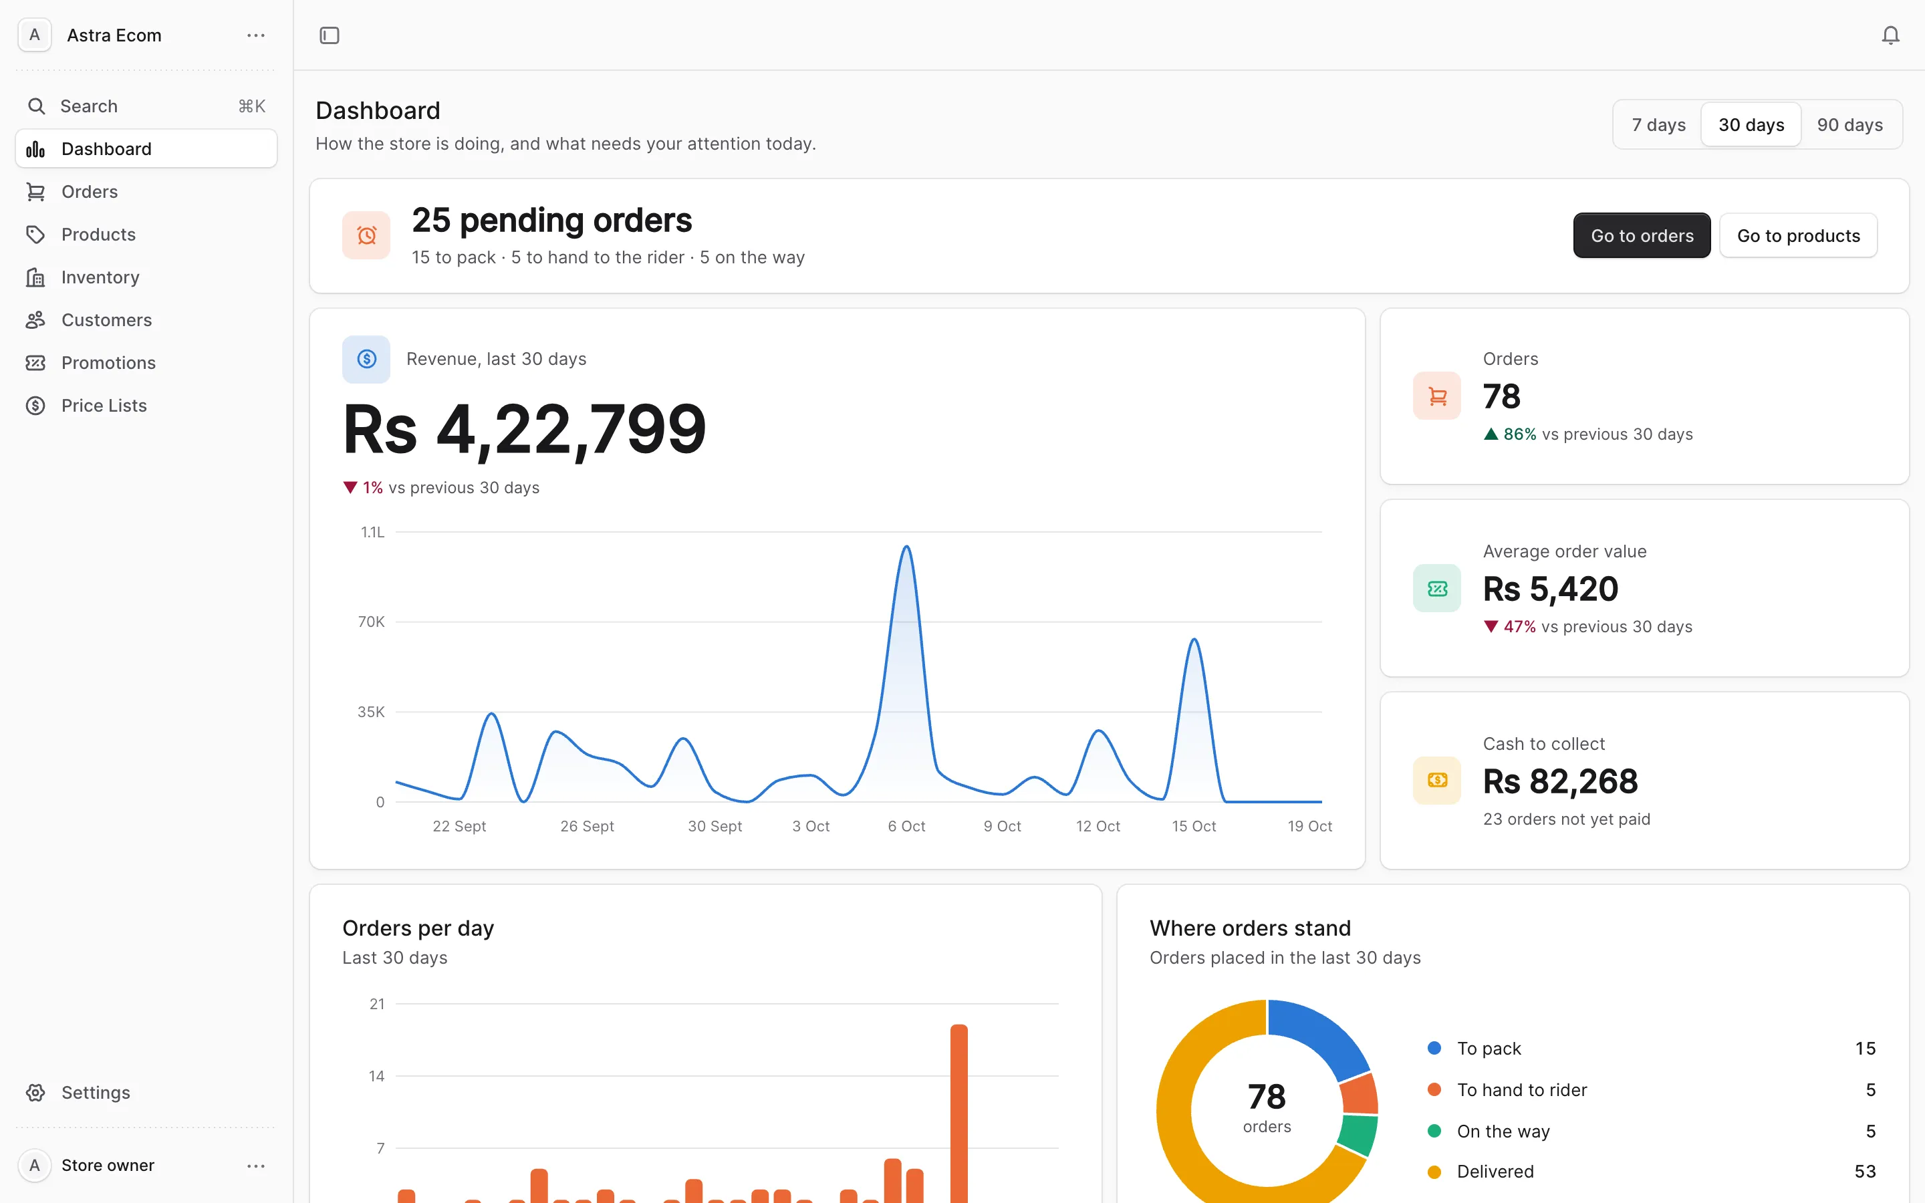Click the search magnifier icon
This screenshot has width=1925, height=1203.
point(36,106)
